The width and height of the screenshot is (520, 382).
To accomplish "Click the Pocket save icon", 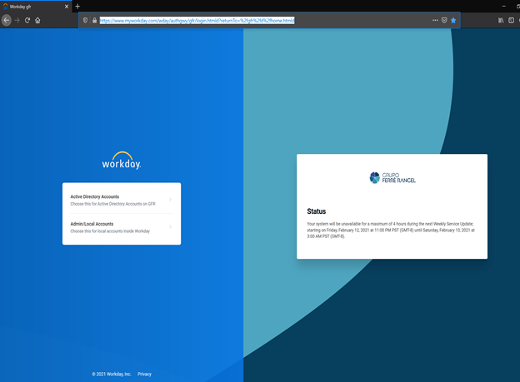I will pyautogui.click(x=444, y=20).
